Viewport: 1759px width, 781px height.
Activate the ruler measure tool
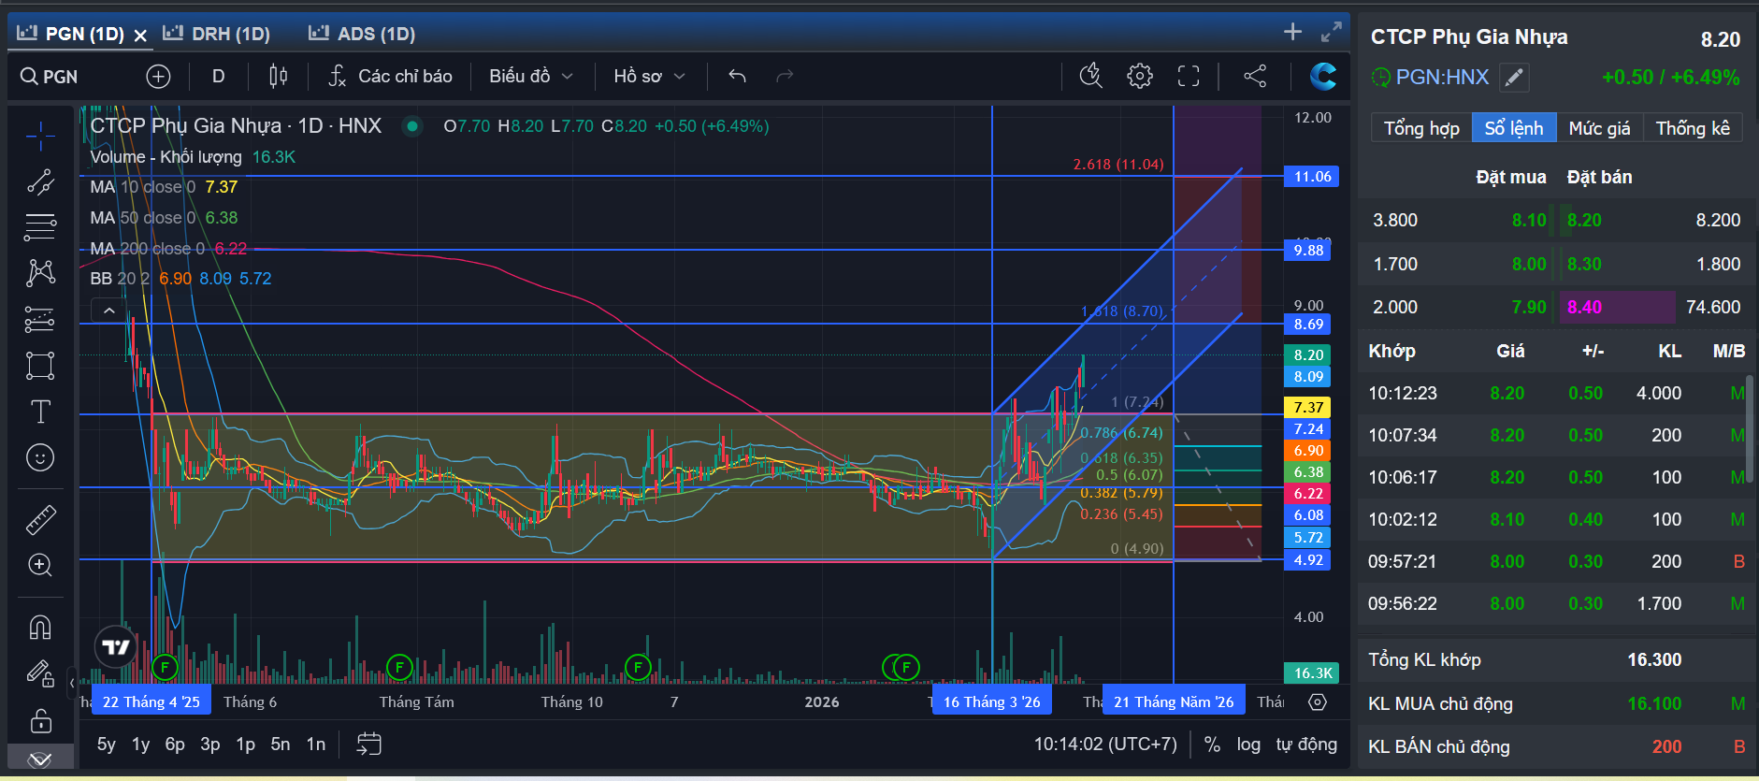(40, 519)
